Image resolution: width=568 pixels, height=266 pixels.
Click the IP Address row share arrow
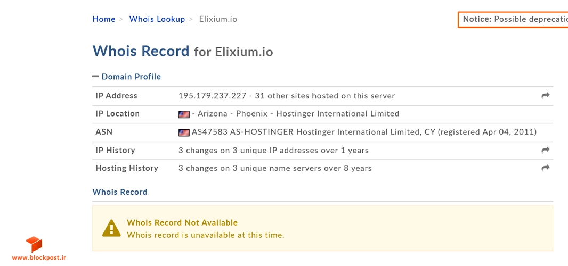(545, 96)
